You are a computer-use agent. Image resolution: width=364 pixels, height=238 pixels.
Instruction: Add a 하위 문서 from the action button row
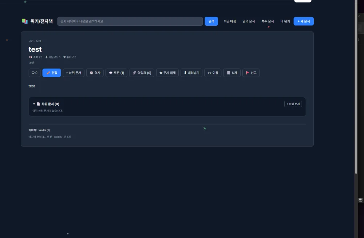pos(74,73)
